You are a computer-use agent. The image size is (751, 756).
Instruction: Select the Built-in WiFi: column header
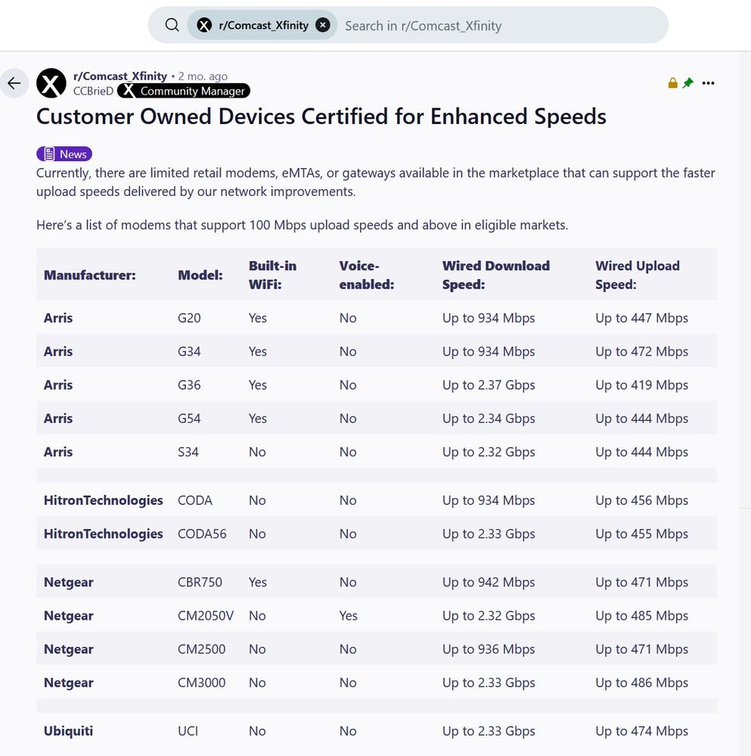click(x=273, y=275)
